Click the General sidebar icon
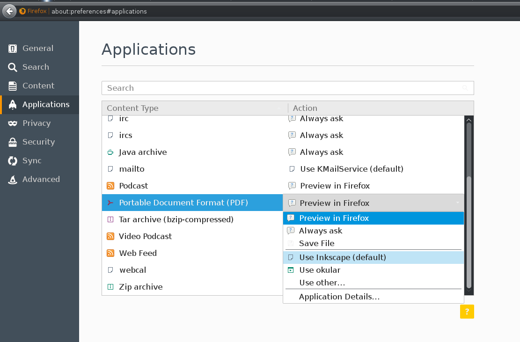 pyautogui.click(x=13, y=48)
